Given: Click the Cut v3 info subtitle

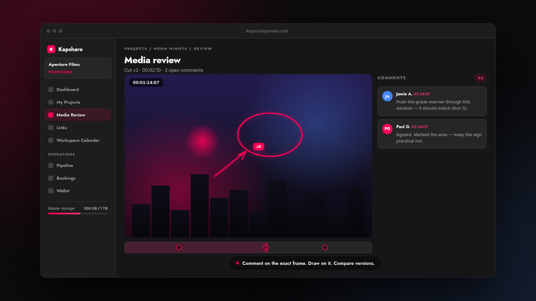Looking at the screenshot, I should [x=164, y=70].
